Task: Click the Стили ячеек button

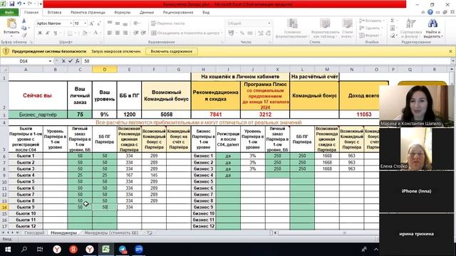Action: point(347,28)
